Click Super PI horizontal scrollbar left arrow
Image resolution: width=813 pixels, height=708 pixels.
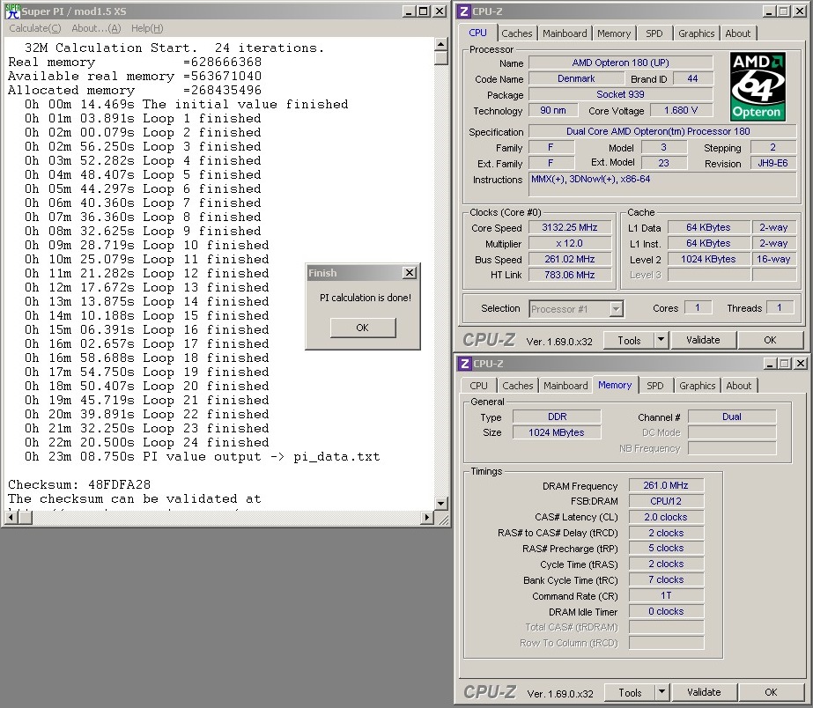tap(13, 517)
